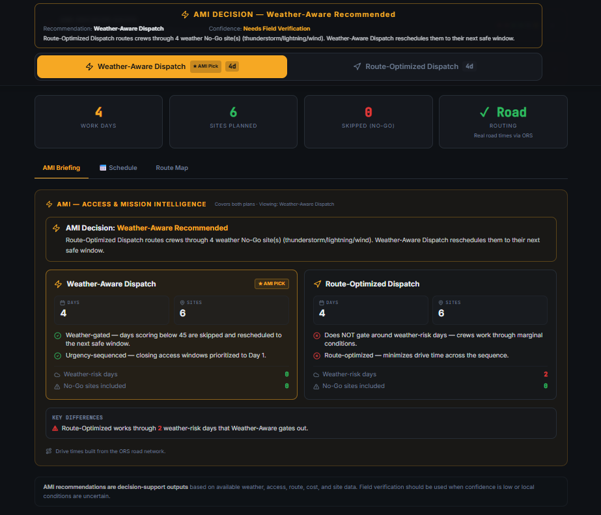
Task: Click Weather-risk days value 0 in Weather-Aware card
Action: [287, 374]
